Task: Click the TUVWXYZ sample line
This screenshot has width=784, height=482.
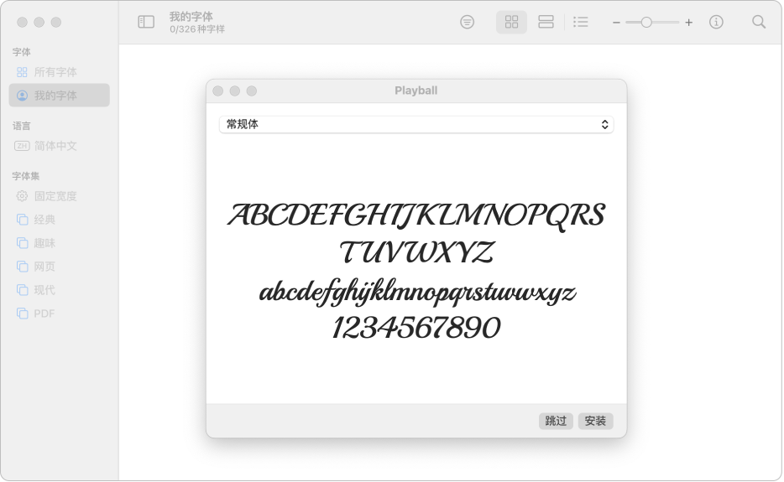Action: 416,252
